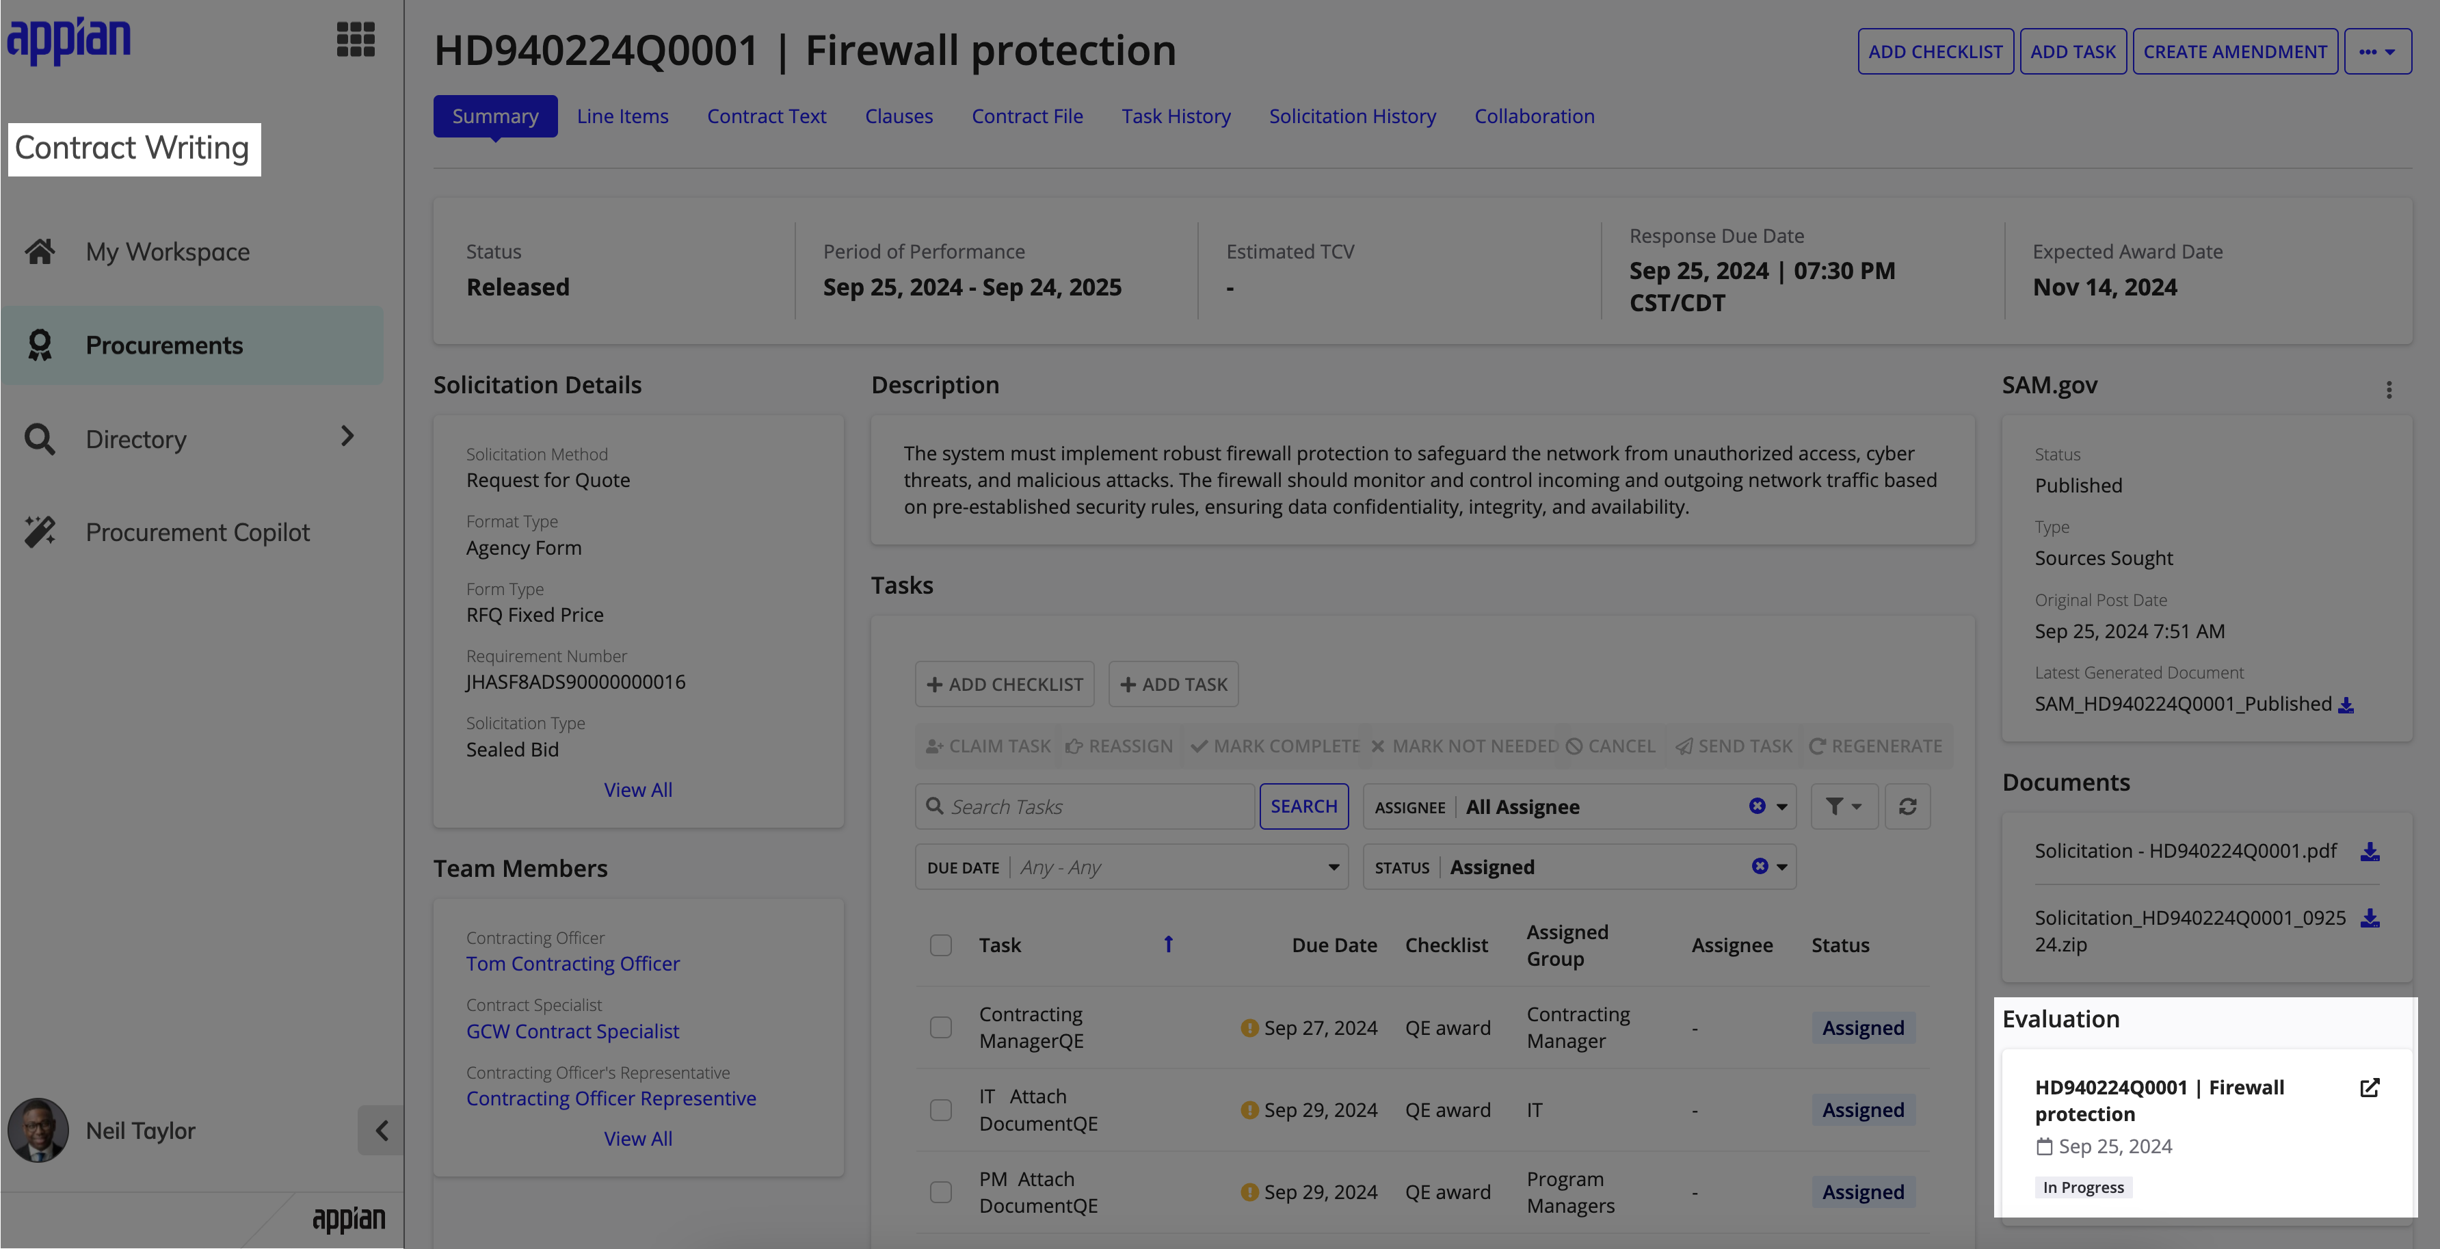Switch to the Contract Text tab
Image resolution: width=2440 pixels, height=1249 pixels.
(x=767, y=116)
